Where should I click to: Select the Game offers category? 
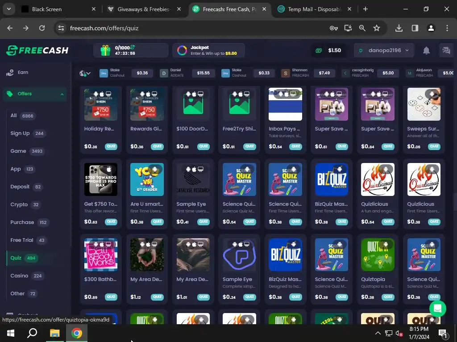pos(27,151)
